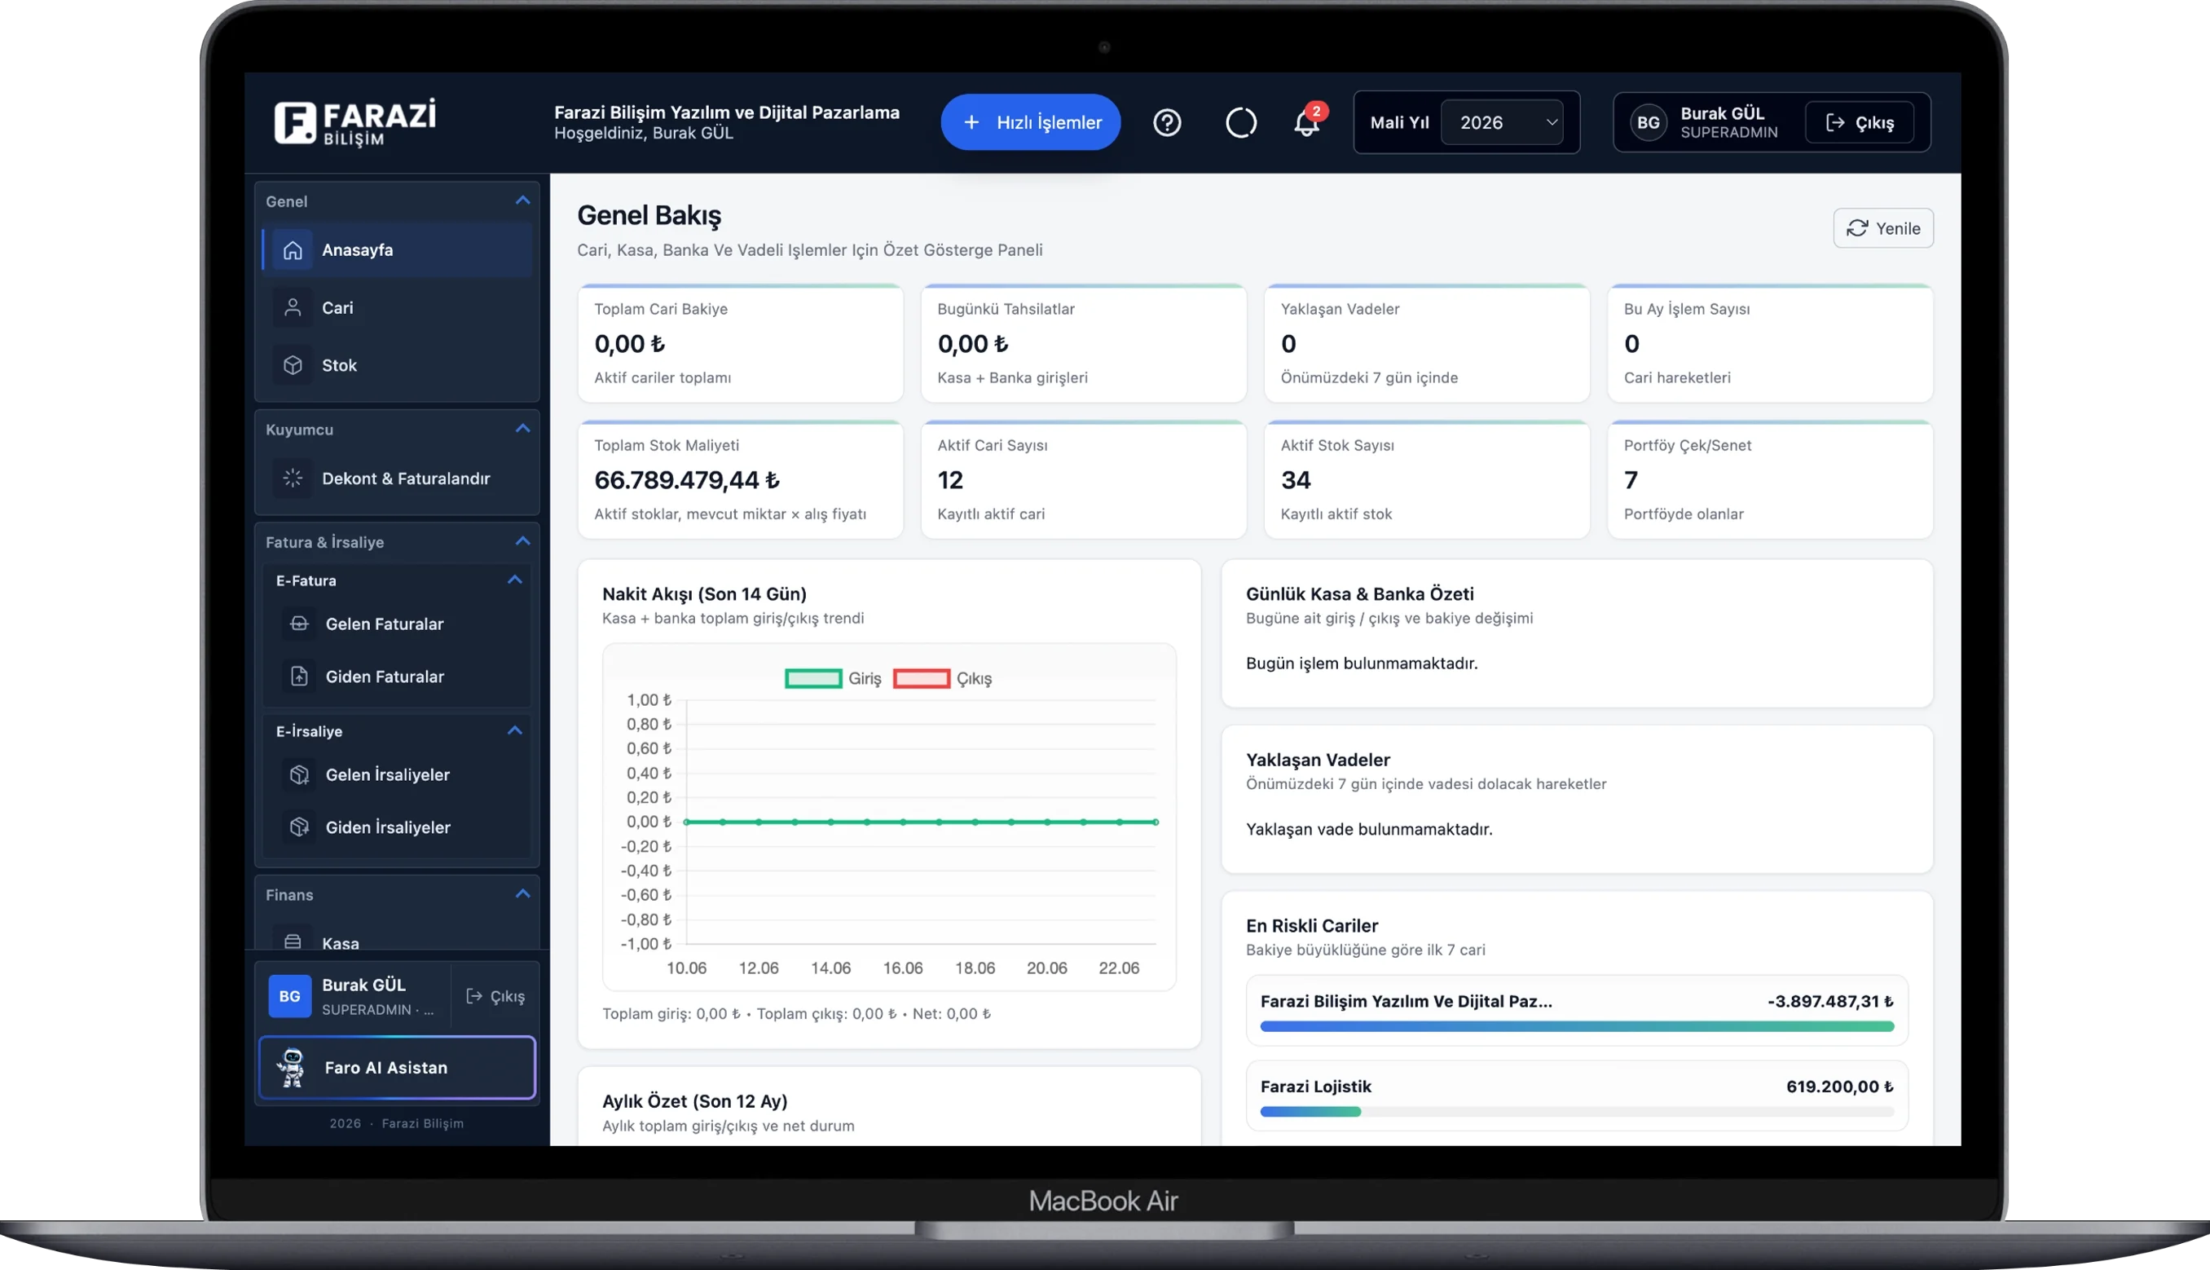Collapse the E-İrsaliye submenu

[x=514, y=731]
